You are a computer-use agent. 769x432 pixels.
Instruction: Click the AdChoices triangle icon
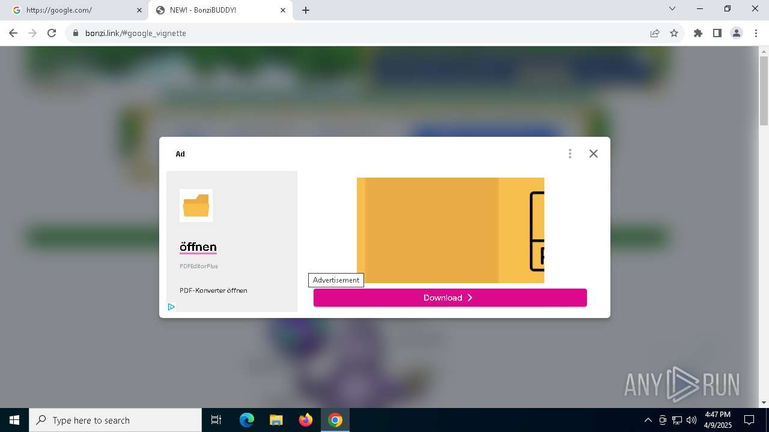(x=171, y=307)
